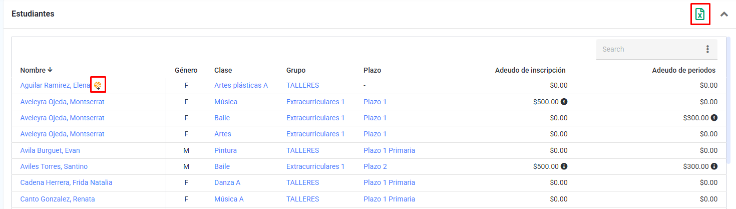Click info icon beside Santino's $300.00 period debt
This screenshot has height=209, width=736.
714,166
